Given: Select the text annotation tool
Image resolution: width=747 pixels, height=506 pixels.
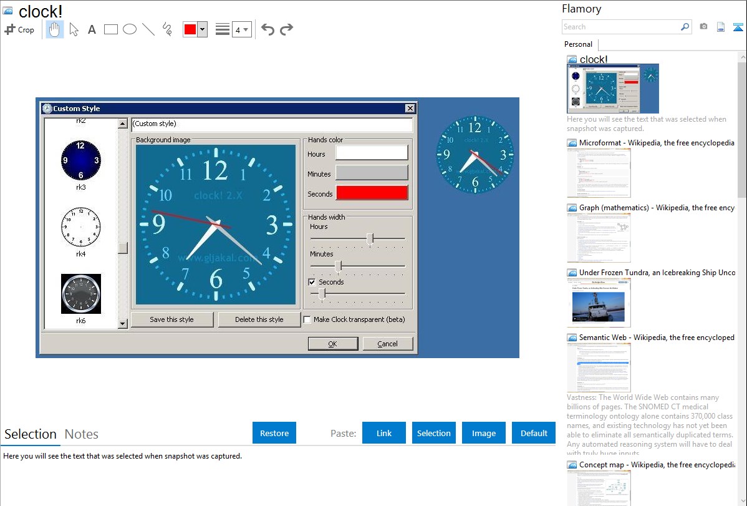Looking at the screenshot, I should 92,29.
